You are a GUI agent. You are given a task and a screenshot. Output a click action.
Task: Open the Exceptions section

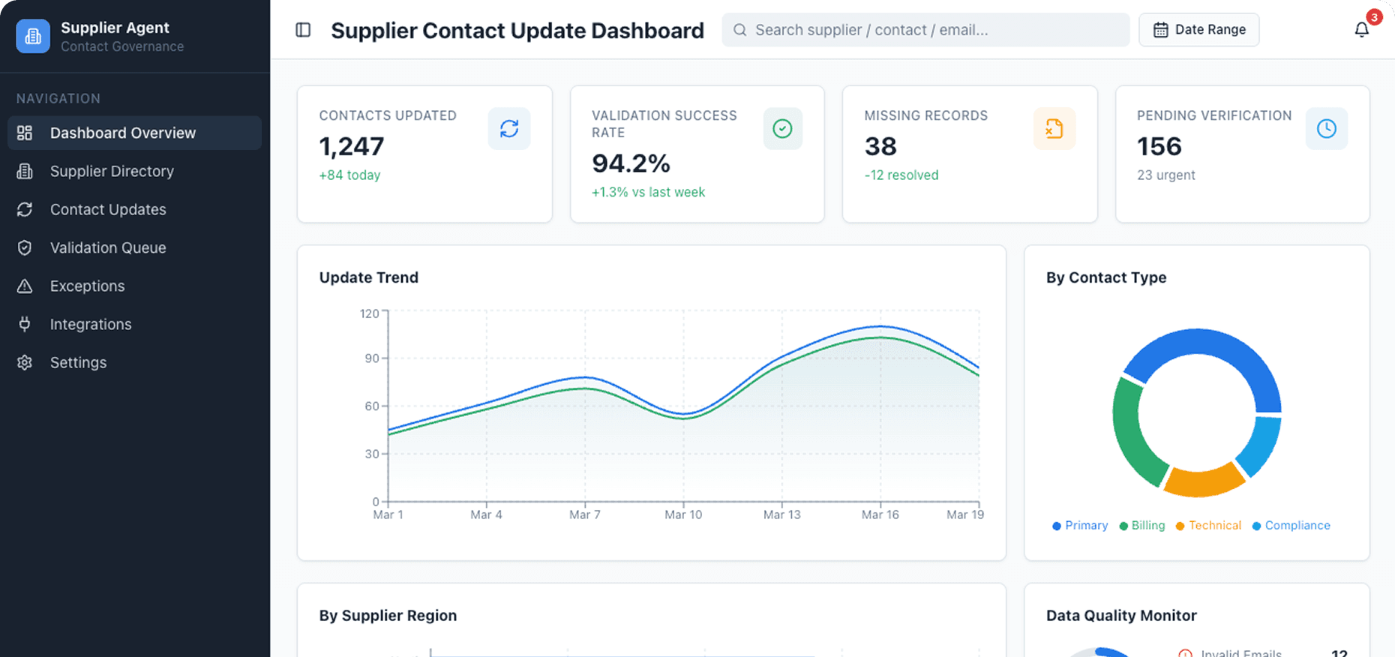pyautogui.click(x=135, y=286)
